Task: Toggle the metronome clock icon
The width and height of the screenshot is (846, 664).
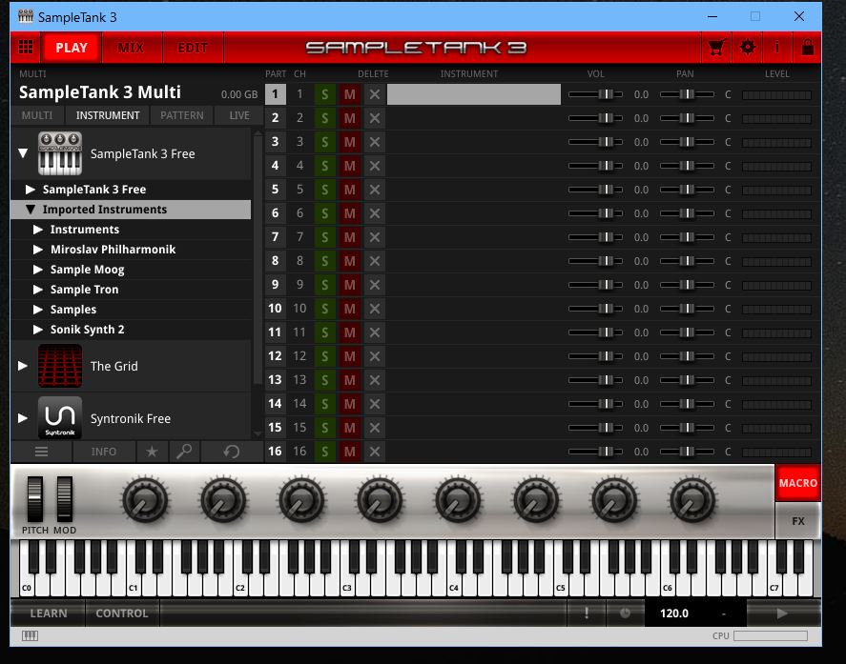Action: [x=625, y=613]
